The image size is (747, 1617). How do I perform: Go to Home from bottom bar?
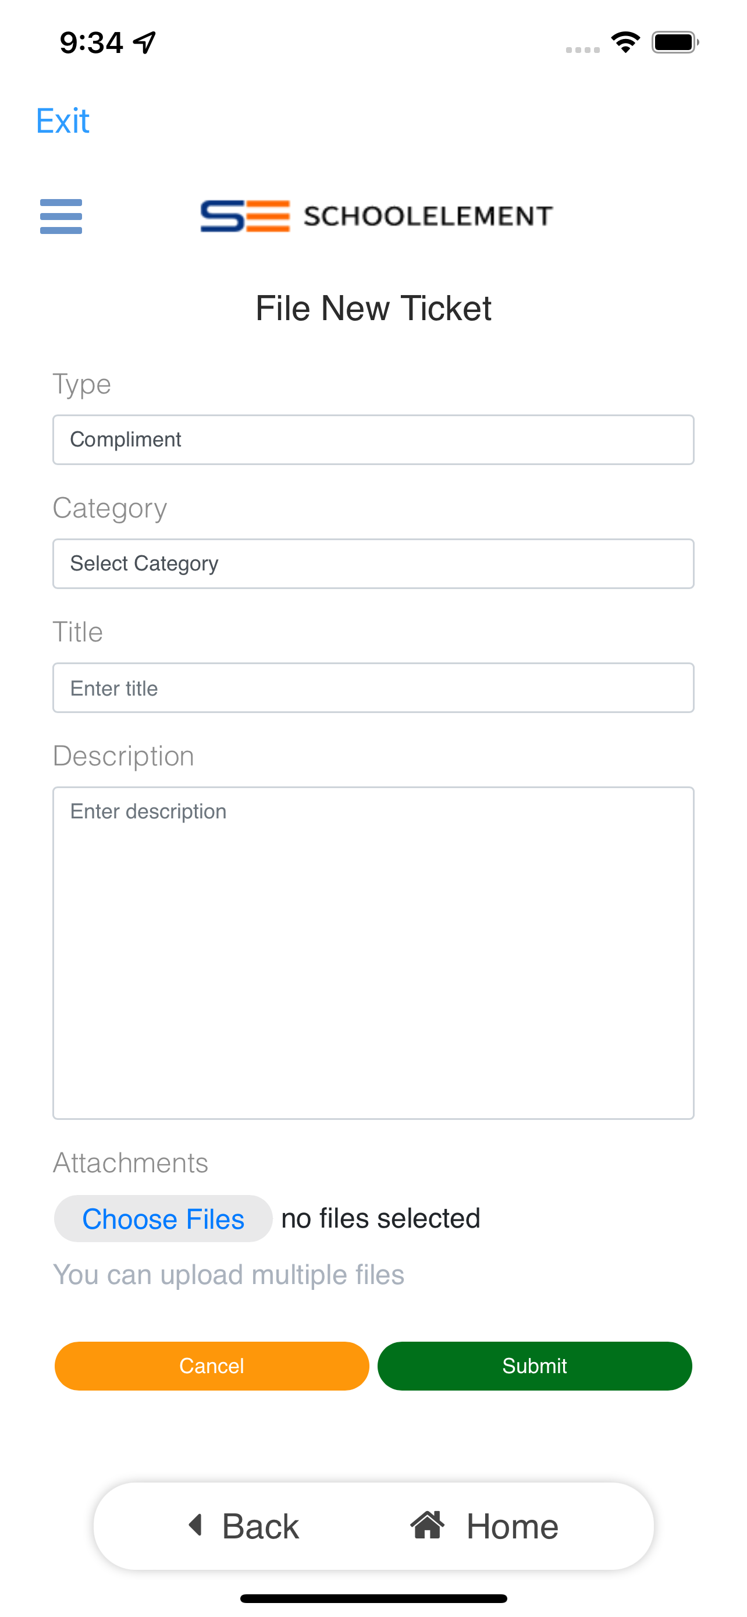tap(484, 1526)
